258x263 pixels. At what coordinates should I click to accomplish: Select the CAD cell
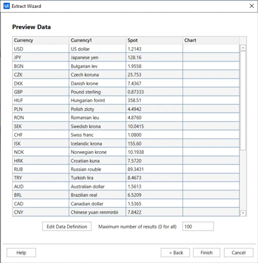click(41, 204)
